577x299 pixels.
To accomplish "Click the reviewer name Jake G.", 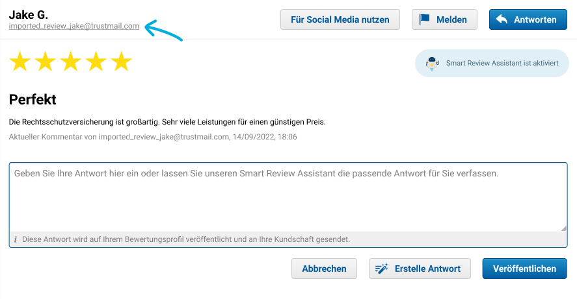I will (x=29, y=14).
